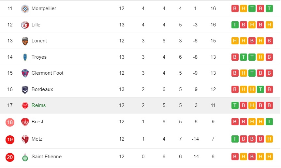
Task: Click the red relegation rank badge 19
Action: [10, 140]
